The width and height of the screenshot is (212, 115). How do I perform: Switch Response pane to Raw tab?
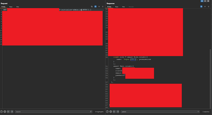(x=117, y=7)
